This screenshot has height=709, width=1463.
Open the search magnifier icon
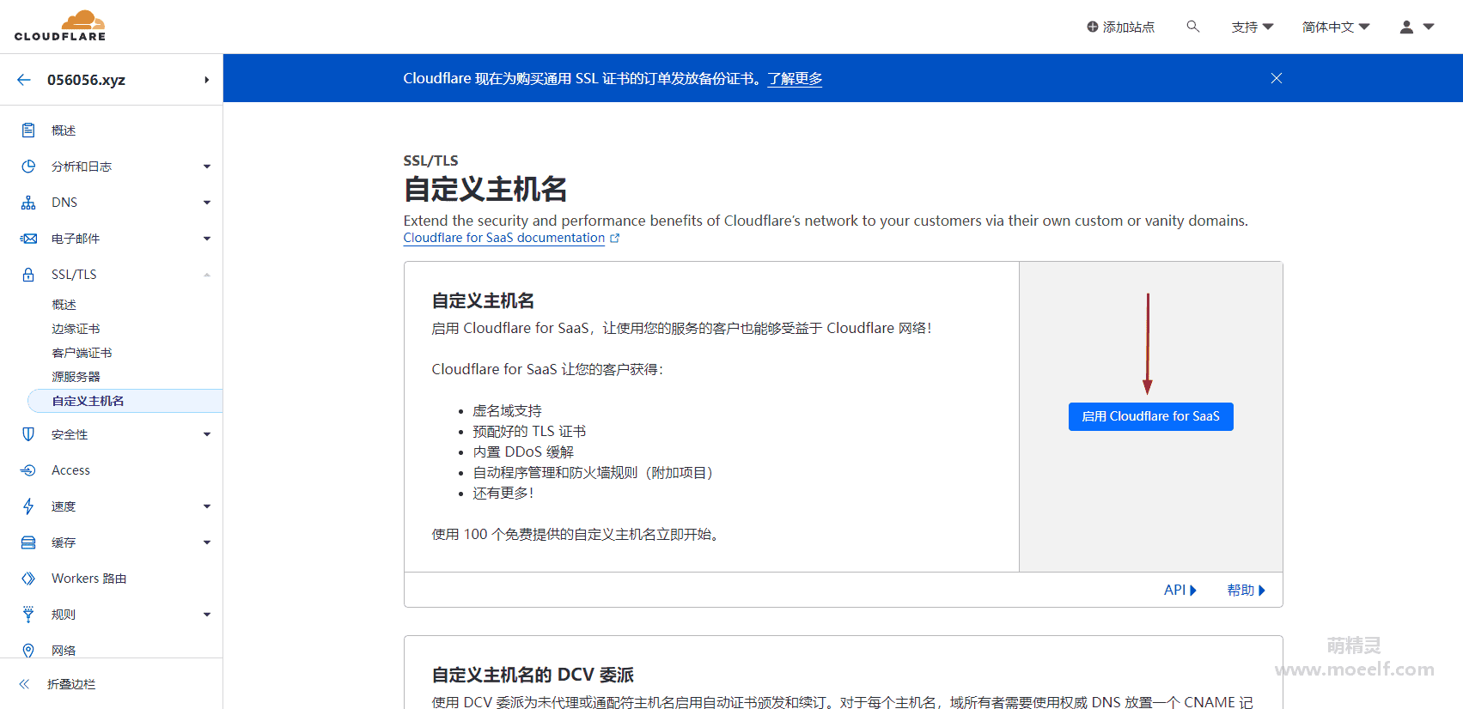tap(1193, 27)
